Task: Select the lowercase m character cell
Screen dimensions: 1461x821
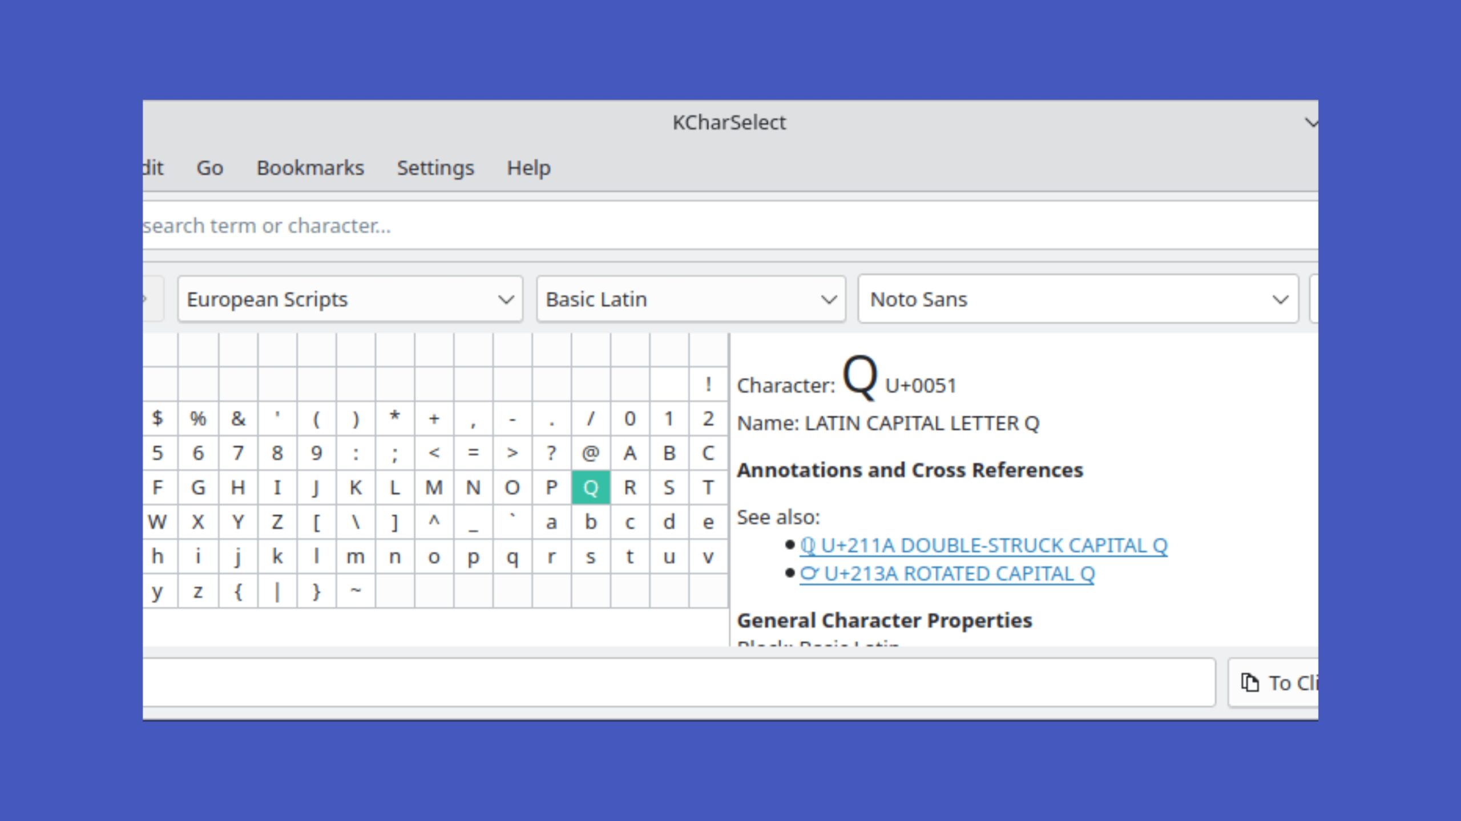Action: pos(356,556)
